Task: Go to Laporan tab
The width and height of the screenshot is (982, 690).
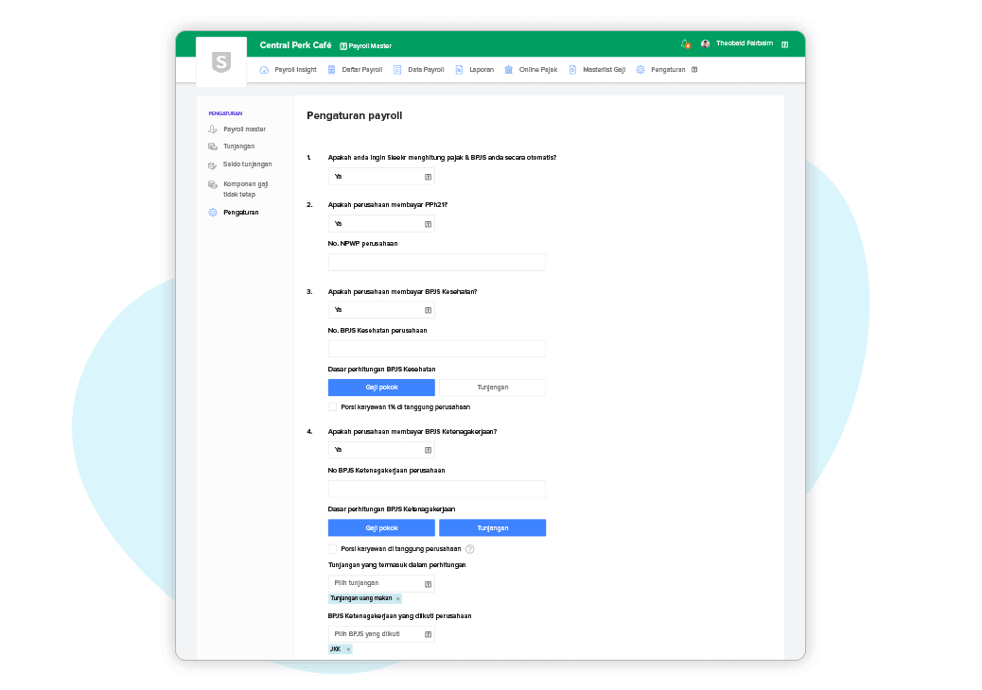Action: (x=482, y=70)
